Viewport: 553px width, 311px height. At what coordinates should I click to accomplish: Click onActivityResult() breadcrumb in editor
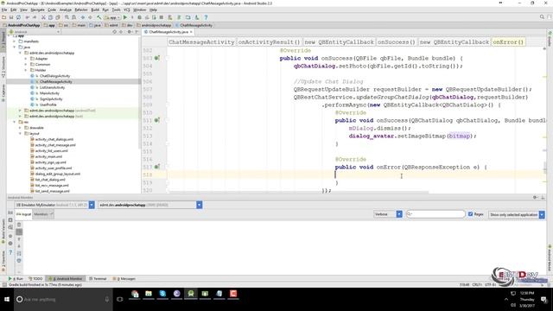click(x=269, y=42)
